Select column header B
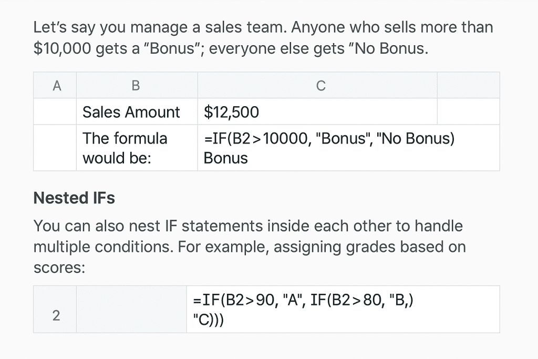 point(136,85)
